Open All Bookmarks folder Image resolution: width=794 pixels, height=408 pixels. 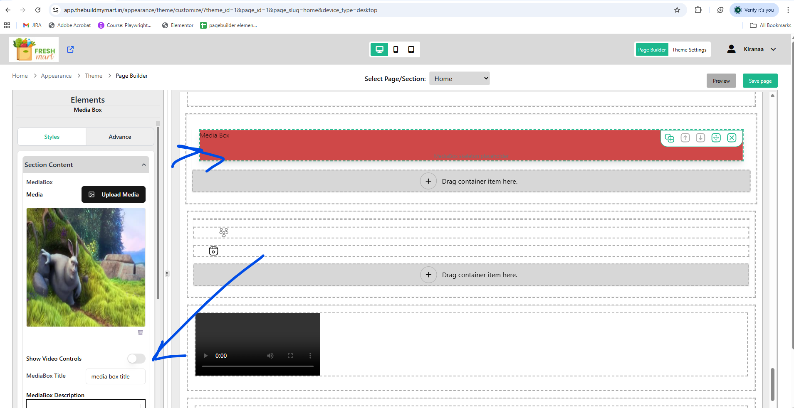click(770, 25)
